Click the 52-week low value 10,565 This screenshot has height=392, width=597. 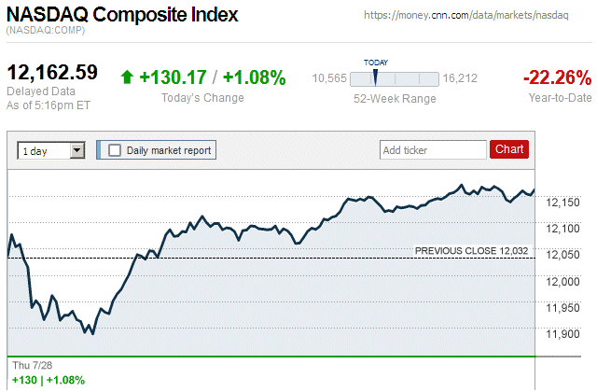328,78
